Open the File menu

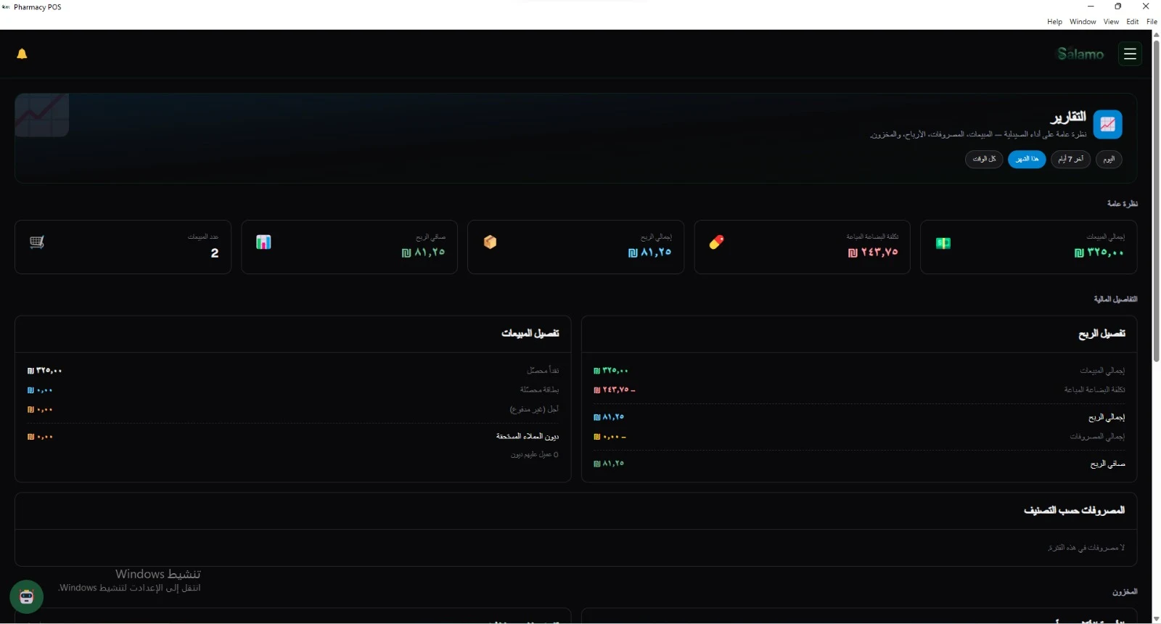tap(1152, 22)
